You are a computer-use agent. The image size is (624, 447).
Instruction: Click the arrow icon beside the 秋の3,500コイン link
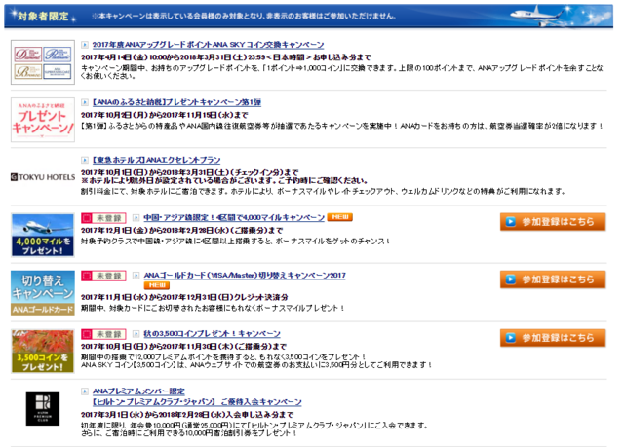[x=136, y=334]
